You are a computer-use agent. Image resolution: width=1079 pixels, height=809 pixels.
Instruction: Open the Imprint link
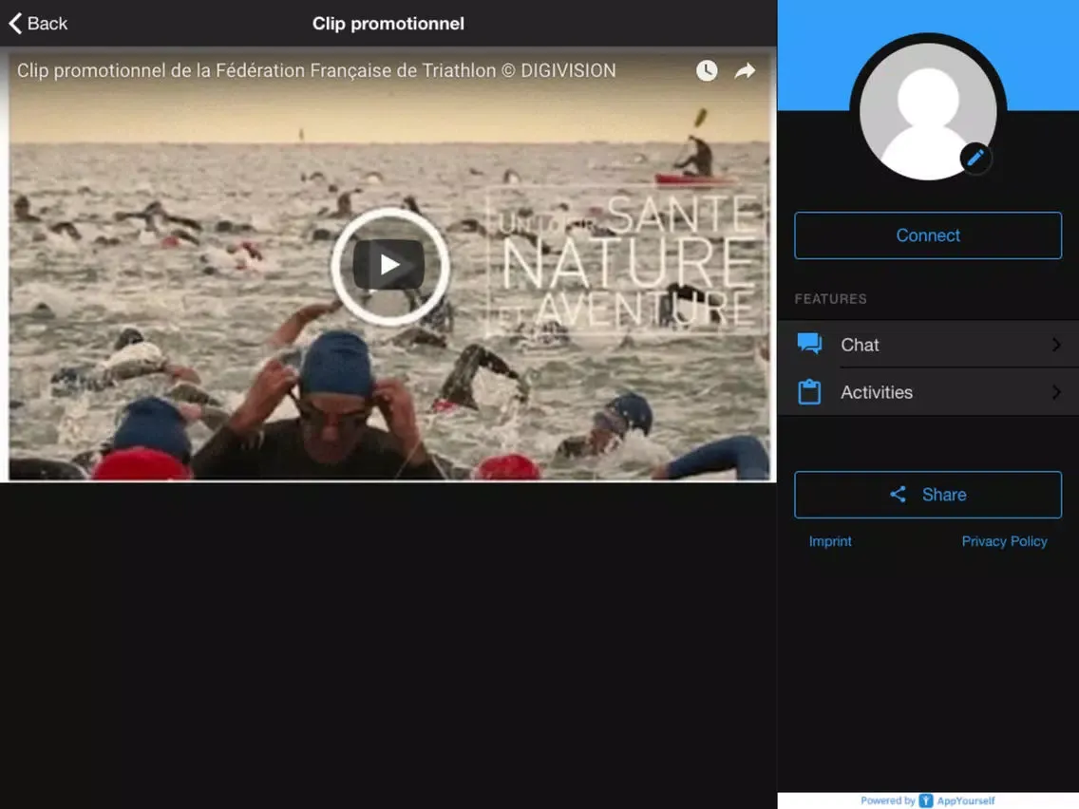[x=830, y=541]
